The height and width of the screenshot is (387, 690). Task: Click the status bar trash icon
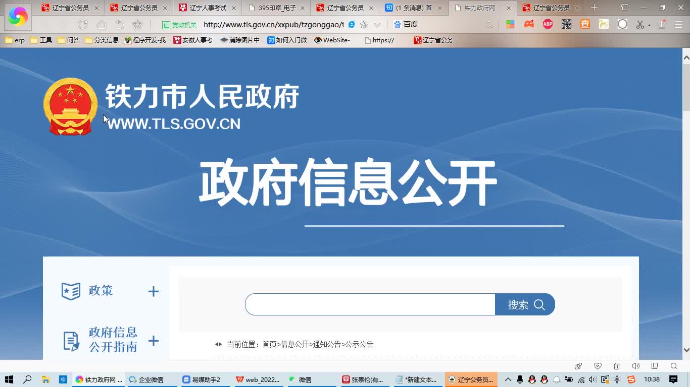tap(617, 366)
